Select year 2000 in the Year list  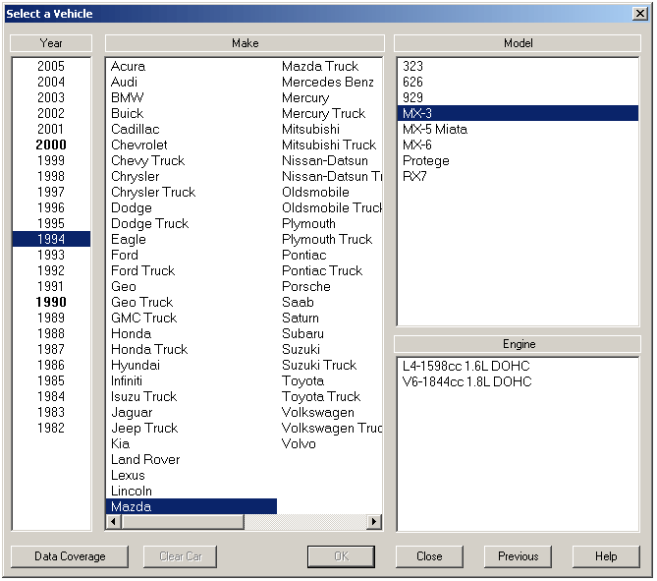51,145
